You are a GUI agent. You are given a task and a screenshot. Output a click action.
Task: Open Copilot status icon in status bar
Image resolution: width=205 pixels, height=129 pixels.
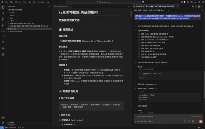pos(199,128)
